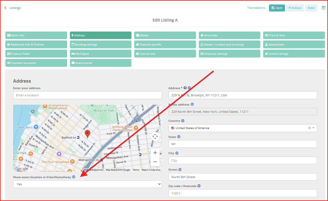Viewport: 328px width, 201px height.
Task: Open Custom fields tab
Action: pyautogui.click(x=36, y=54)
